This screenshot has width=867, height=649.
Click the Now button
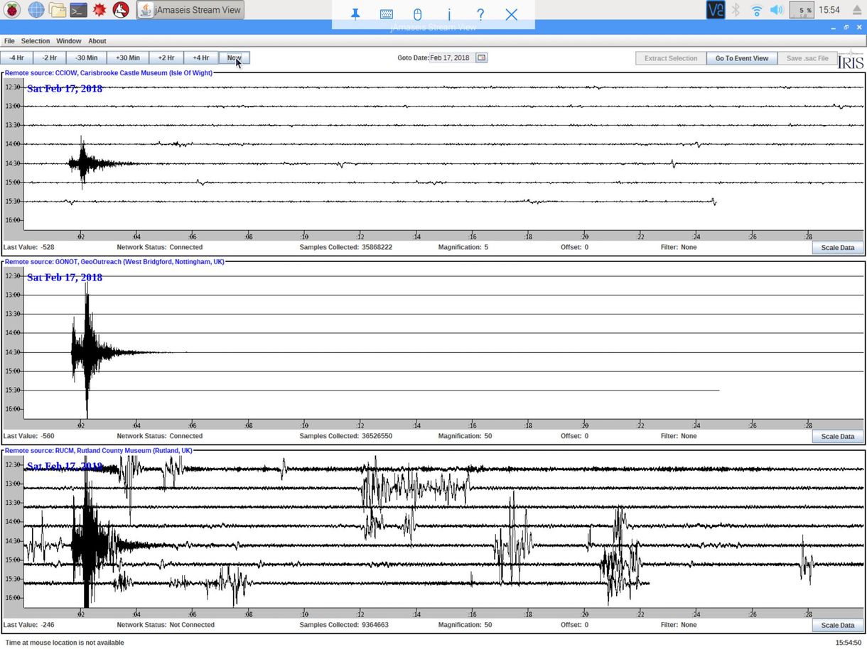235,58
